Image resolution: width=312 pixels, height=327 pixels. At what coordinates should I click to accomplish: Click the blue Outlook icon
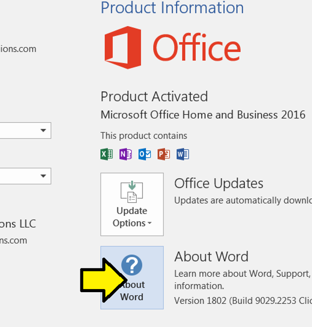(x=144, y=154)
